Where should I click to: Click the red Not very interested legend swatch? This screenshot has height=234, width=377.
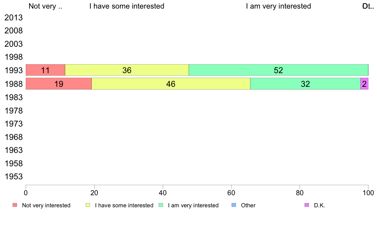(x=15, y=205)
